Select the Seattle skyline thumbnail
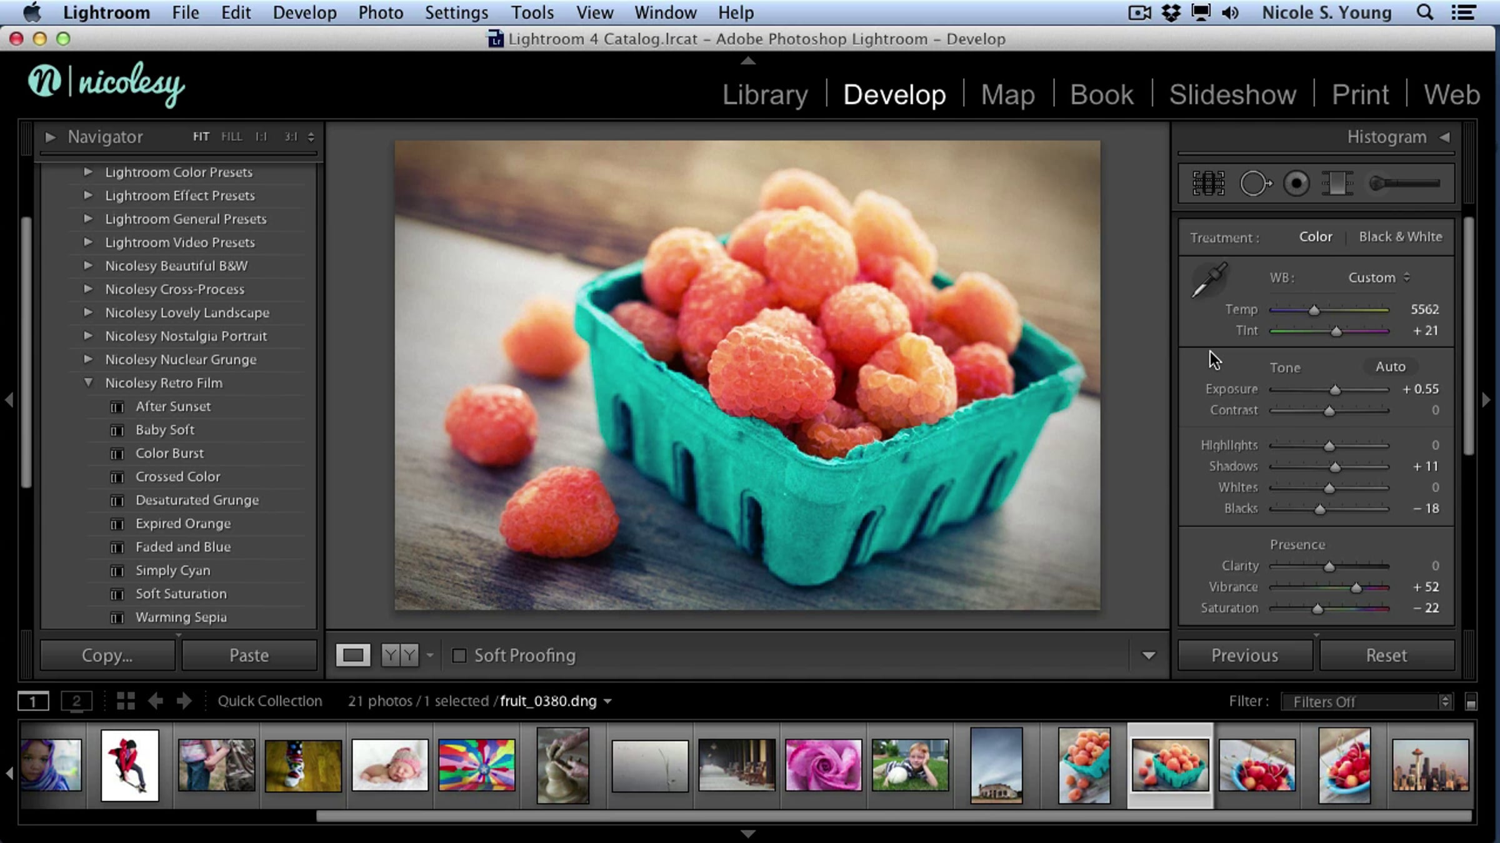Image resolution: width=1500 pixels, height=843 pixels. tap(1430, 765)
